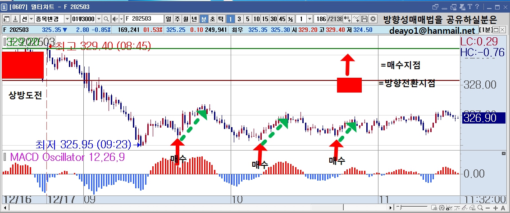Click the download data icon
The image size is (510, 213).
pos(15,19)
